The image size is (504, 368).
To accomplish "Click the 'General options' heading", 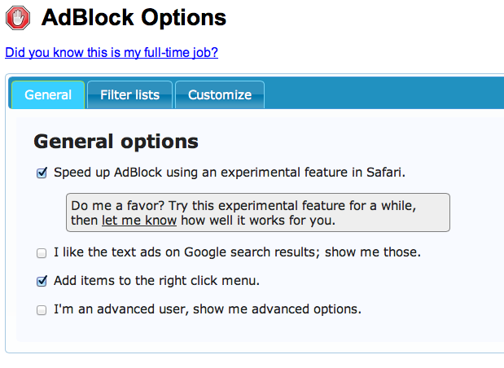I will 116,142.
